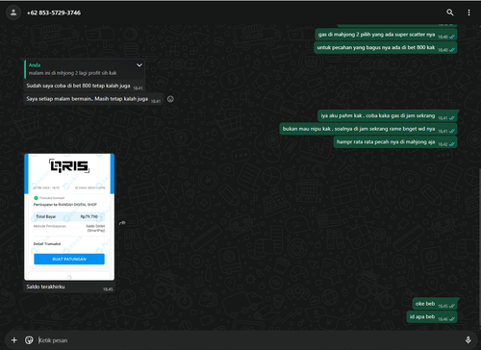Open the contact profile avatar
The image size is (481, 350).
pos(13,12)
